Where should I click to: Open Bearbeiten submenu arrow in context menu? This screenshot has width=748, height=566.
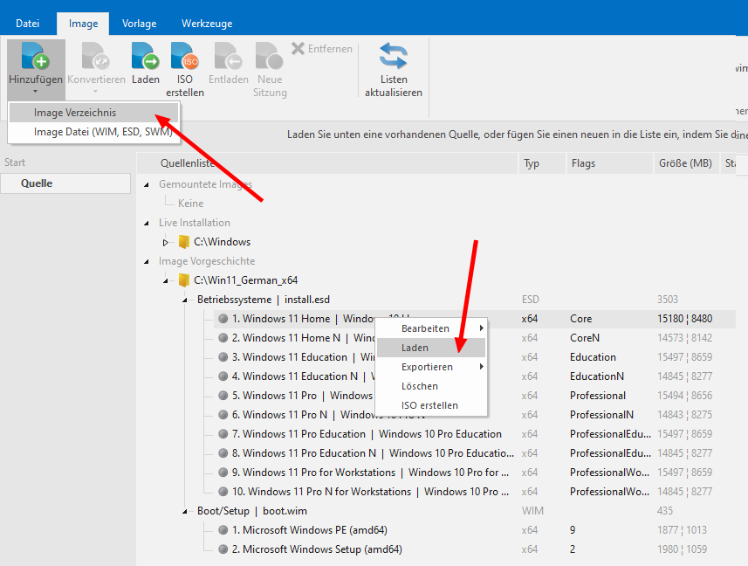pos(481,328)
